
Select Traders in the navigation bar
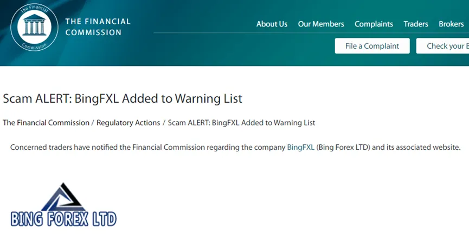click(x=416, y=24)
